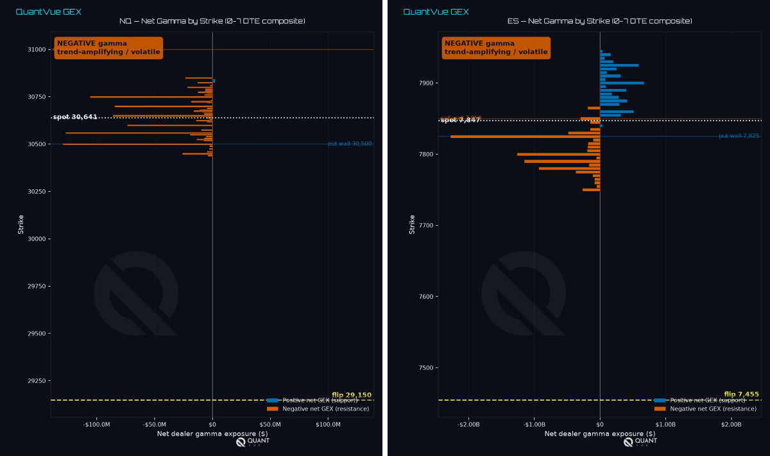Screen dimensions: 770x456
Task: Click 'Negative net GEX (resistance)' text in ES legend
Action: tap(713, 409)
